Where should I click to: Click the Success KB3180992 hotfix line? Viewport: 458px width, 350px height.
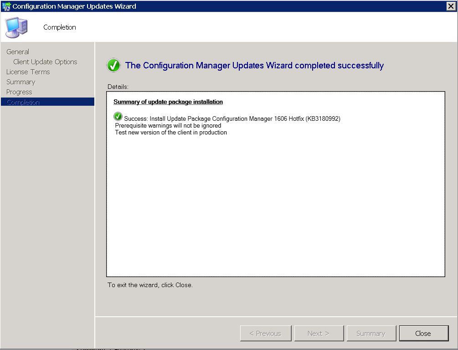click(x=232, y=118)
